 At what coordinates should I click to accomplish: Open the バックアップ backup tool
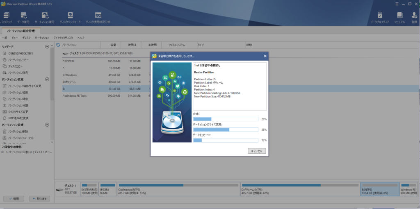(x=6, y=18)
